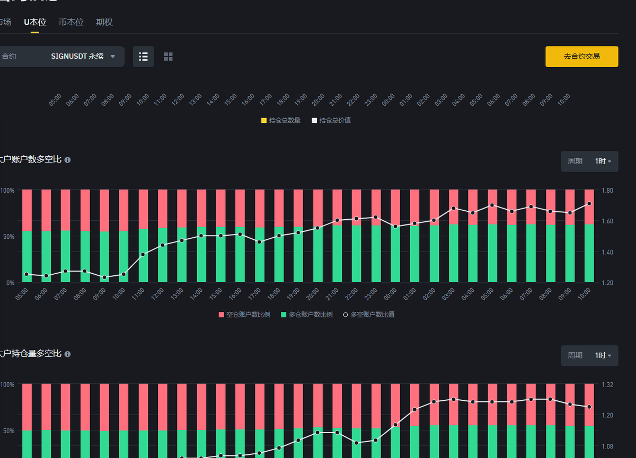Image resolution: width=636 pixels, height=458 pixels.
Task: Select the list view icon
Action: click(143, 57)
